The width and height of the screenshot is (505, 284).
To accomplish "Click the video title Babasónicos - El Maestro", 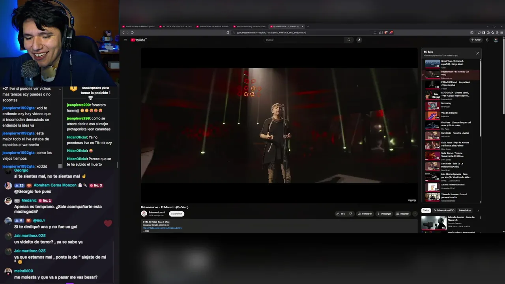I will tap(165, 207).
